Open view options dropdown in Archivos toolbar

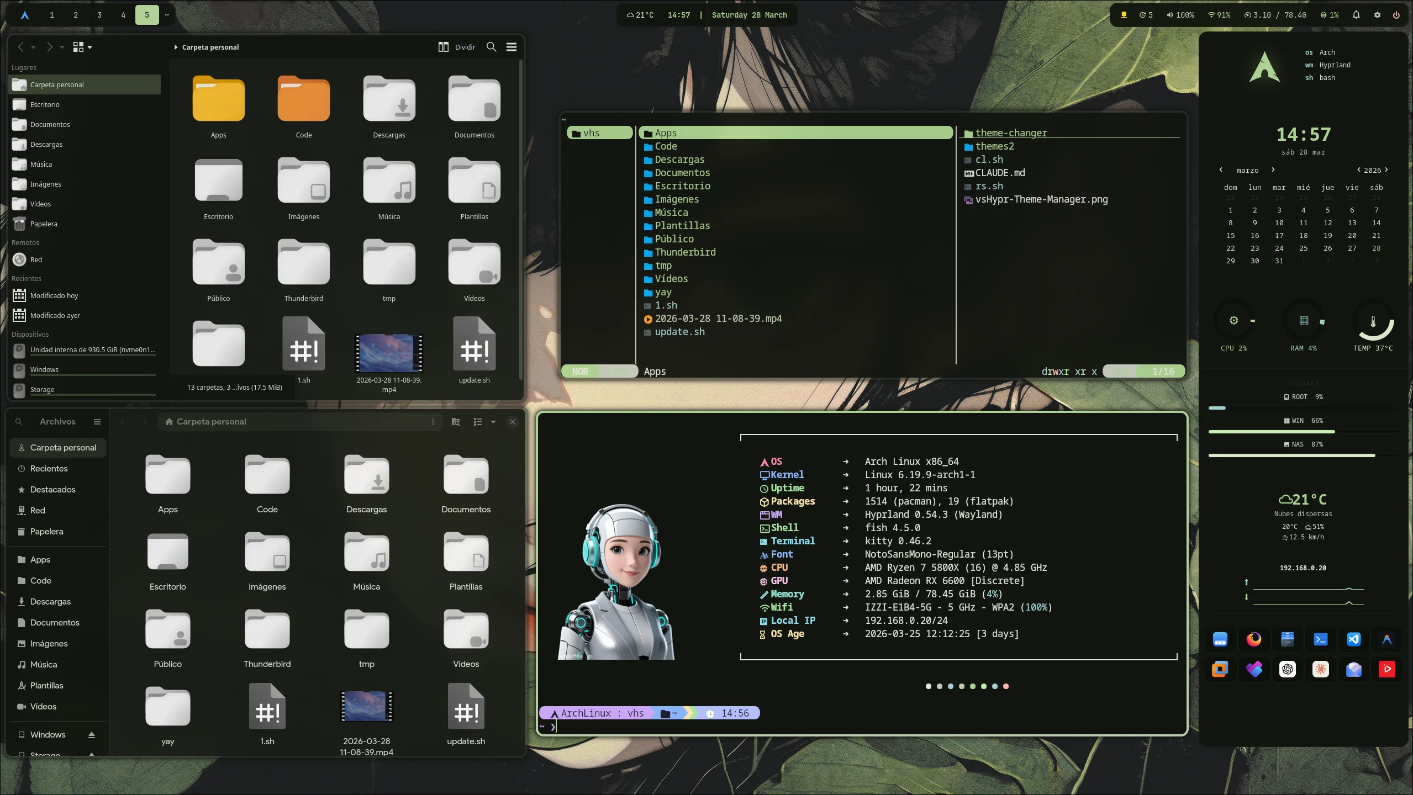click(x=493, y=422)
